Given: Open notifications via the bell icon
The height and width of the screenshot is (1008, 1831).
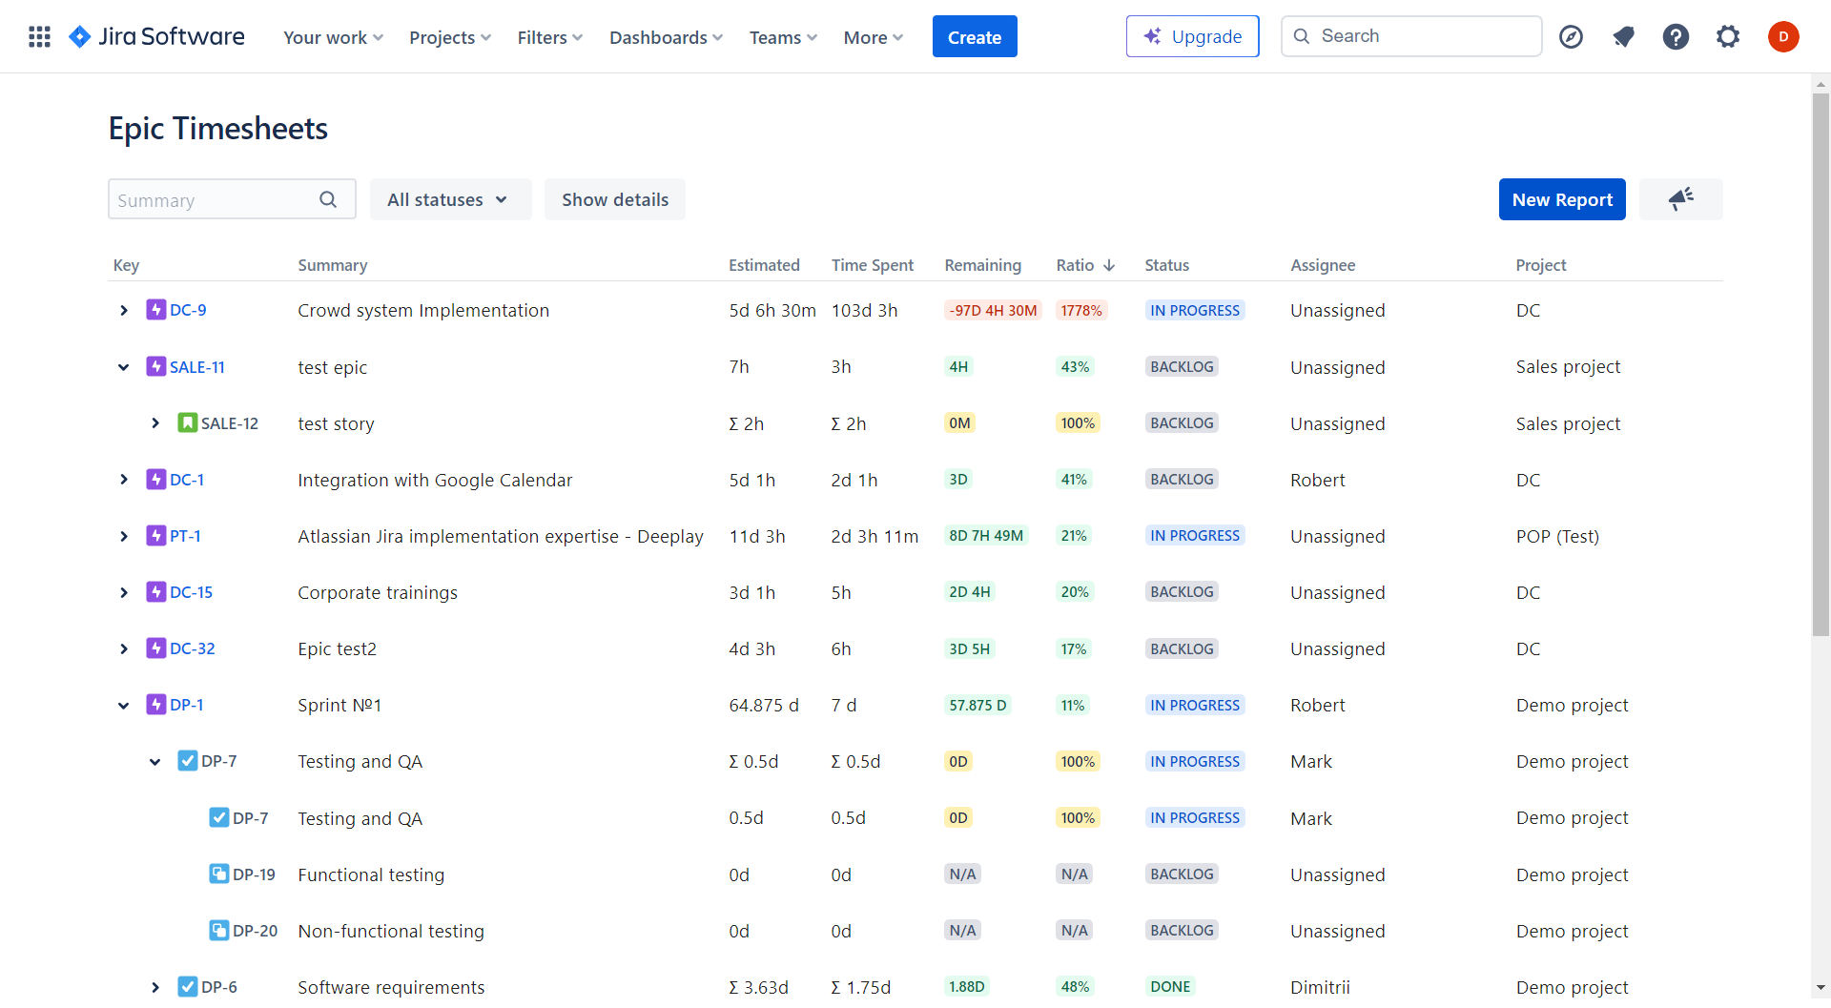Looking at the screenshot, I should [1623, 36].
